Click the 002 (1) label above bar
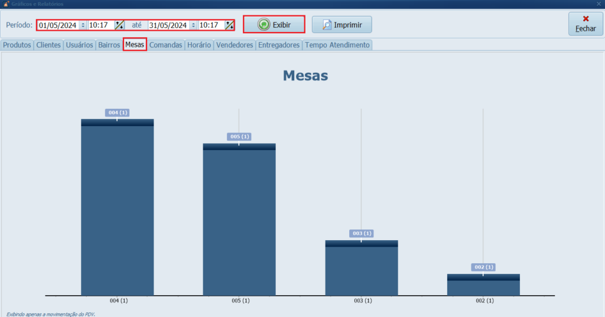The image size is (605, 317). (x=483, y=267)
